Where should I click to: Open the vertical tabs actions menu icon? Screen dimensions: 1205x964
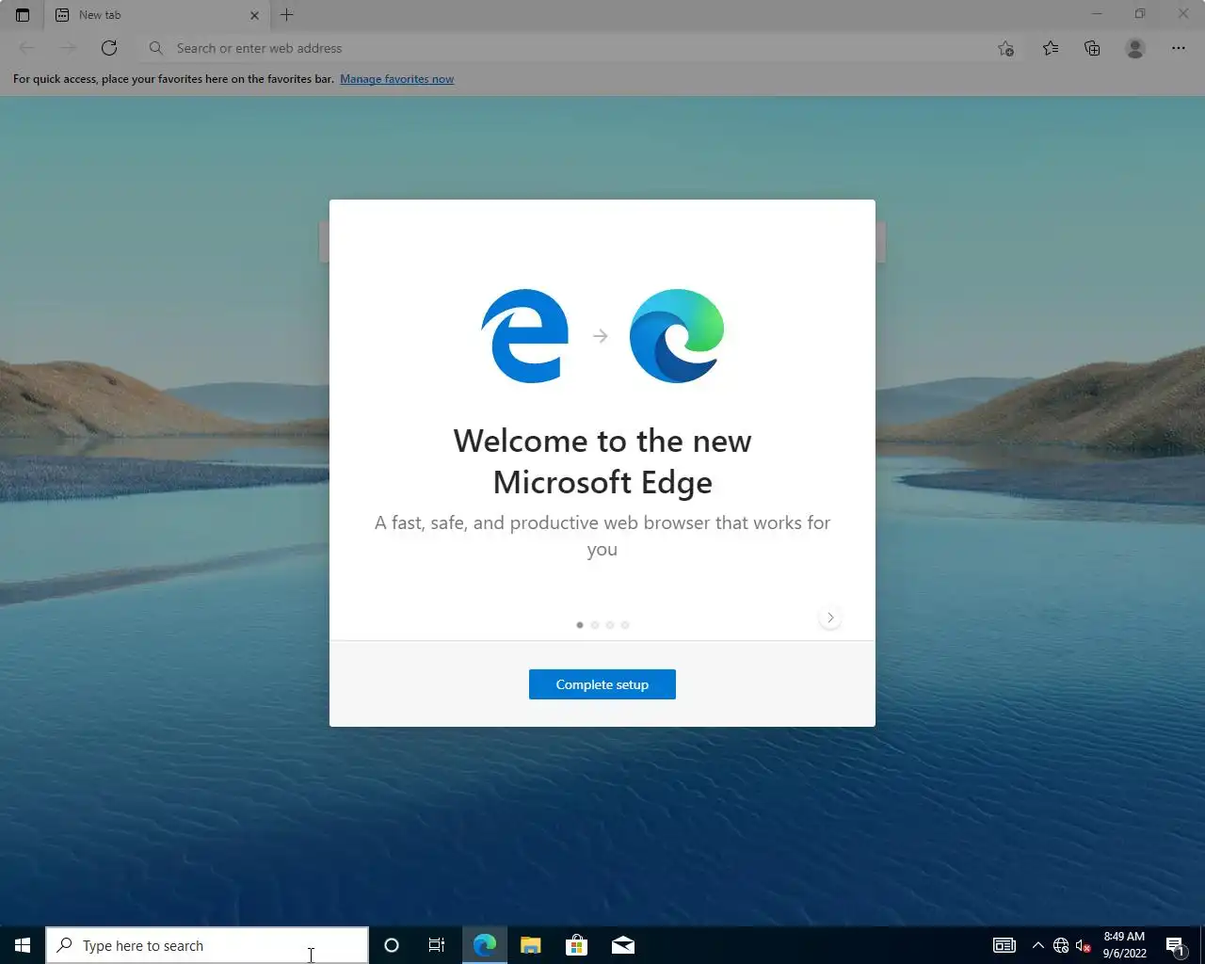click(x=23, y=15)
